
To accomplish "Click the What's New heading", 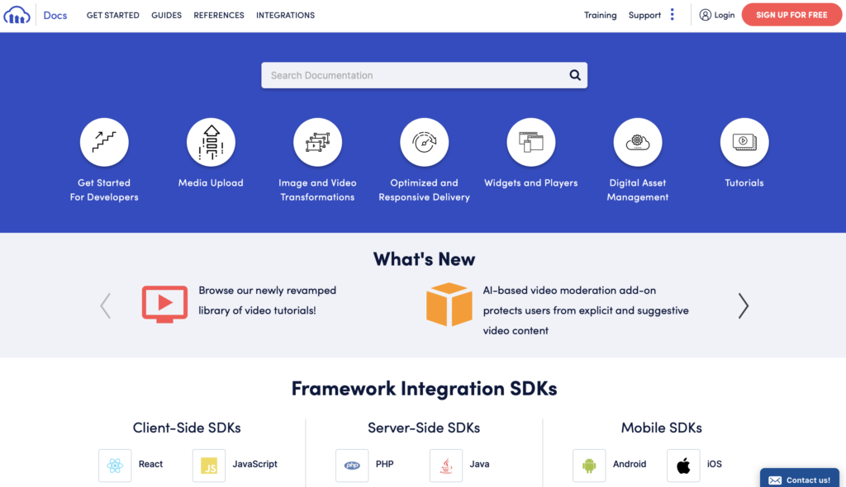I will 424,259.
